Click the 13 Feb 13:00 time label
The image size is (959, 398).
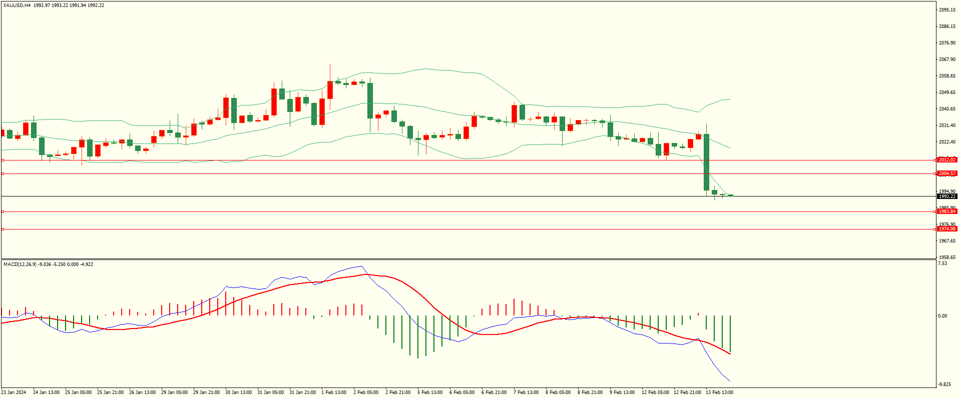(x=719, y=392)
